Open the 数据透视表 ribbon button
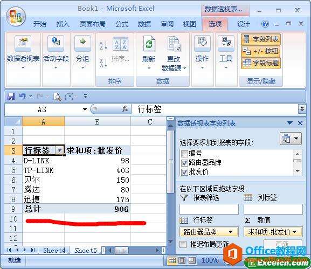 pos(23,52)
